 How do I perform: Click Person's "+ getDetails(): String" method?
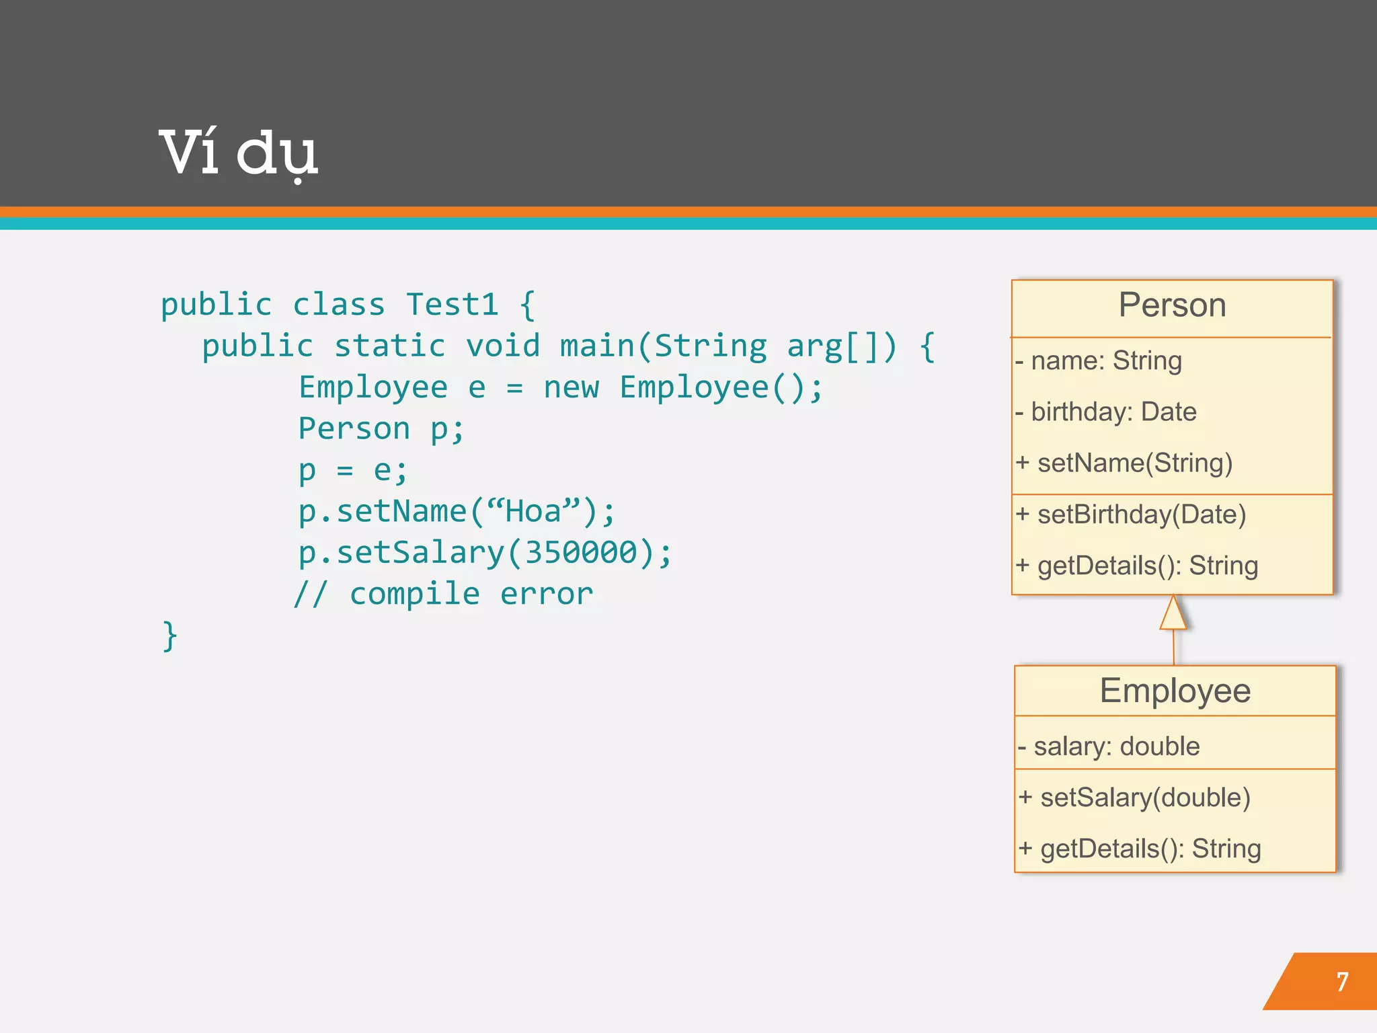pos(1137,566)
